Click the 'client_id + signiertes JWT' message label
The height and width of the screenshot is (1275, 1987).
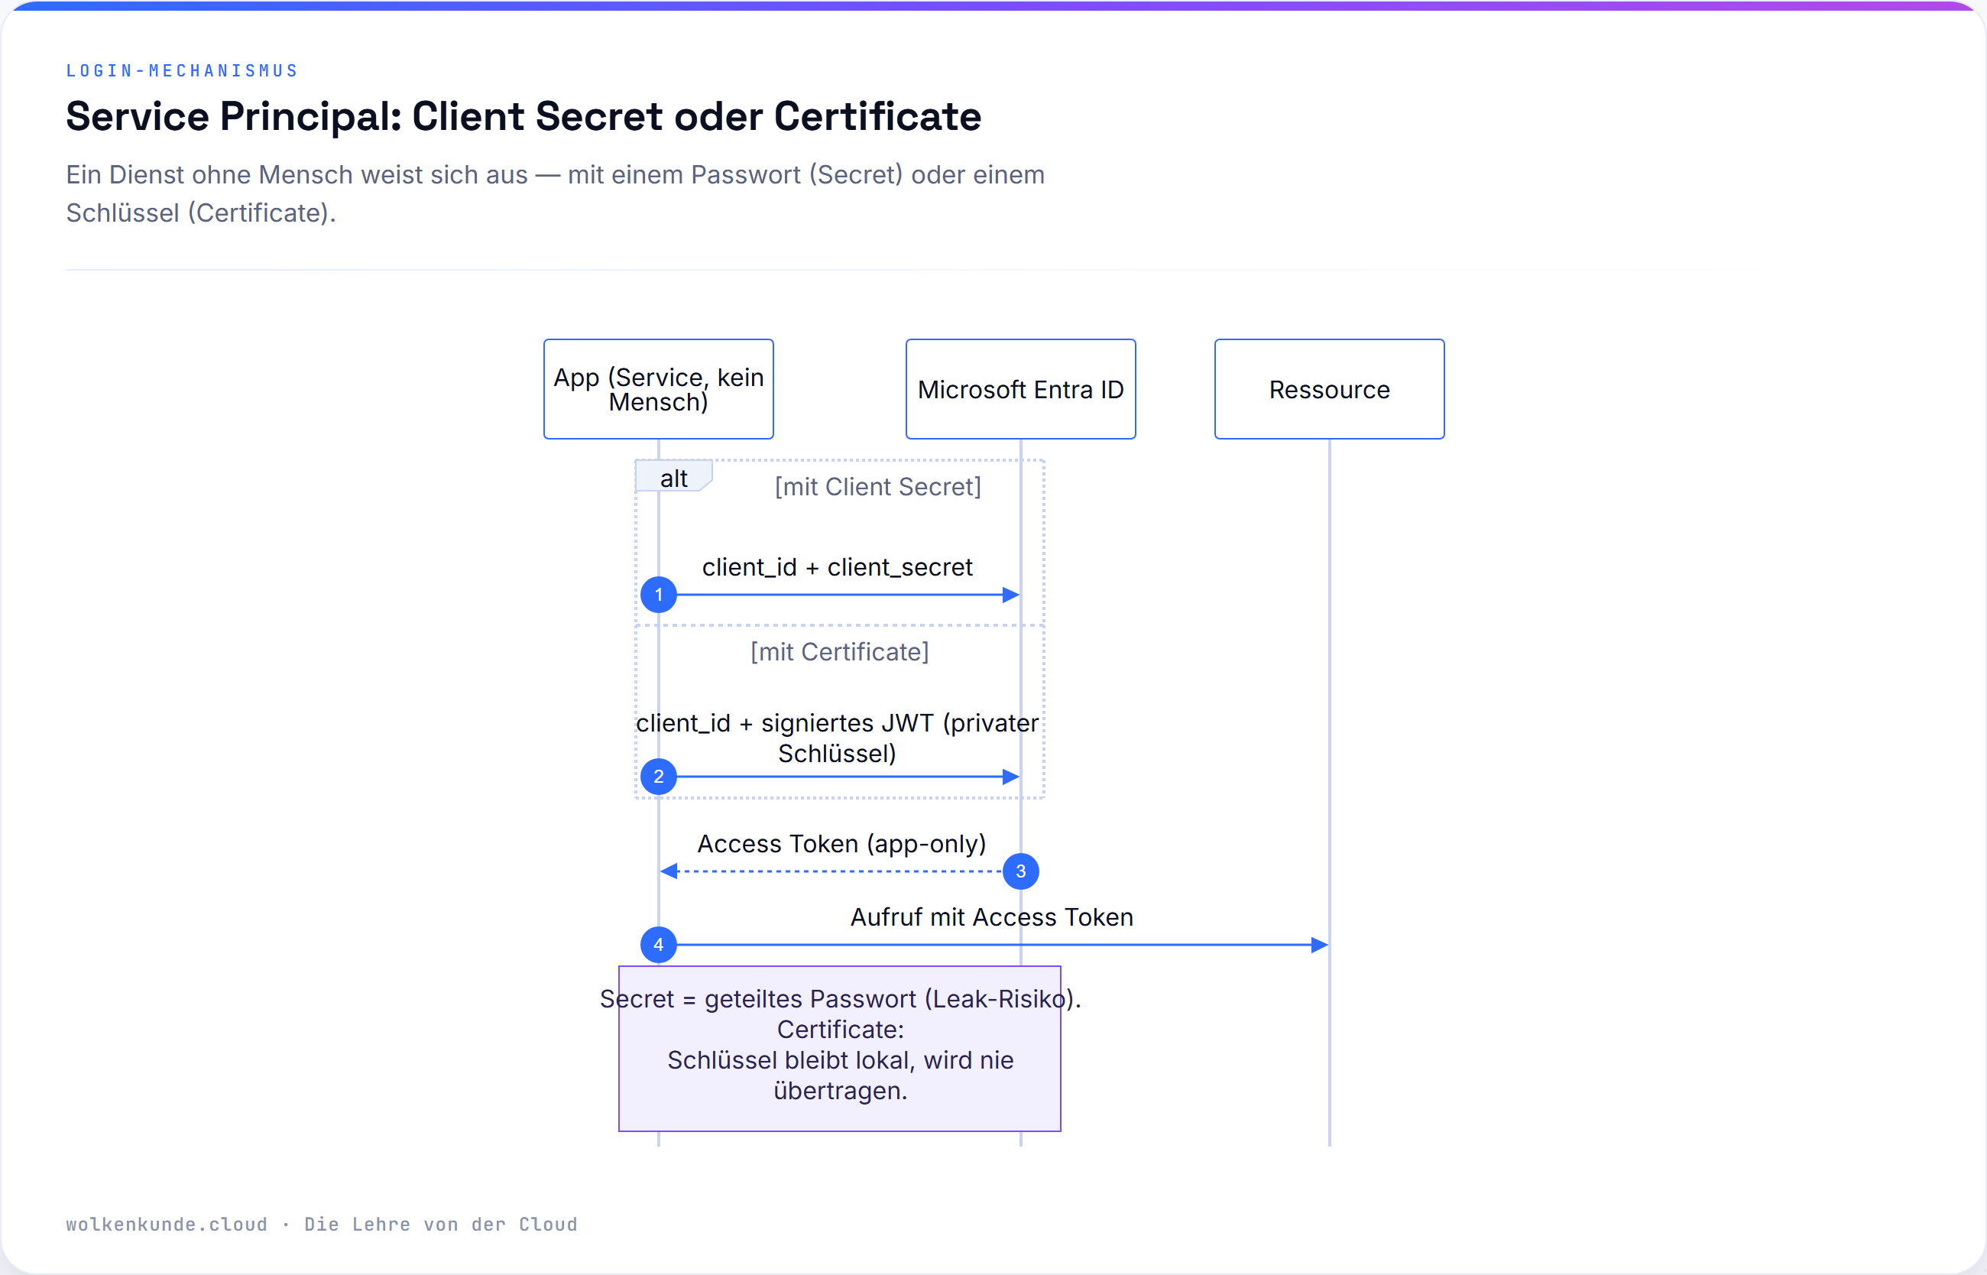838,738
